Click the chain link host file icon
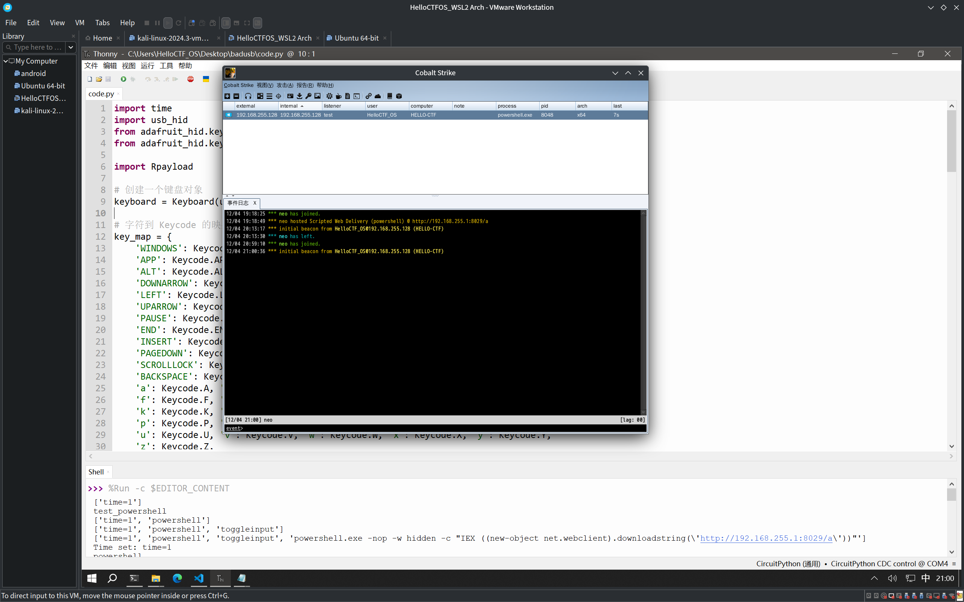This screenshot has width=964, height=602. tap(369, 96)
